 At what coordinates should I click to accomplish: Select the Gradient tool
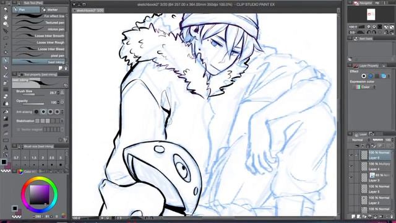click(x=6, y=118)
